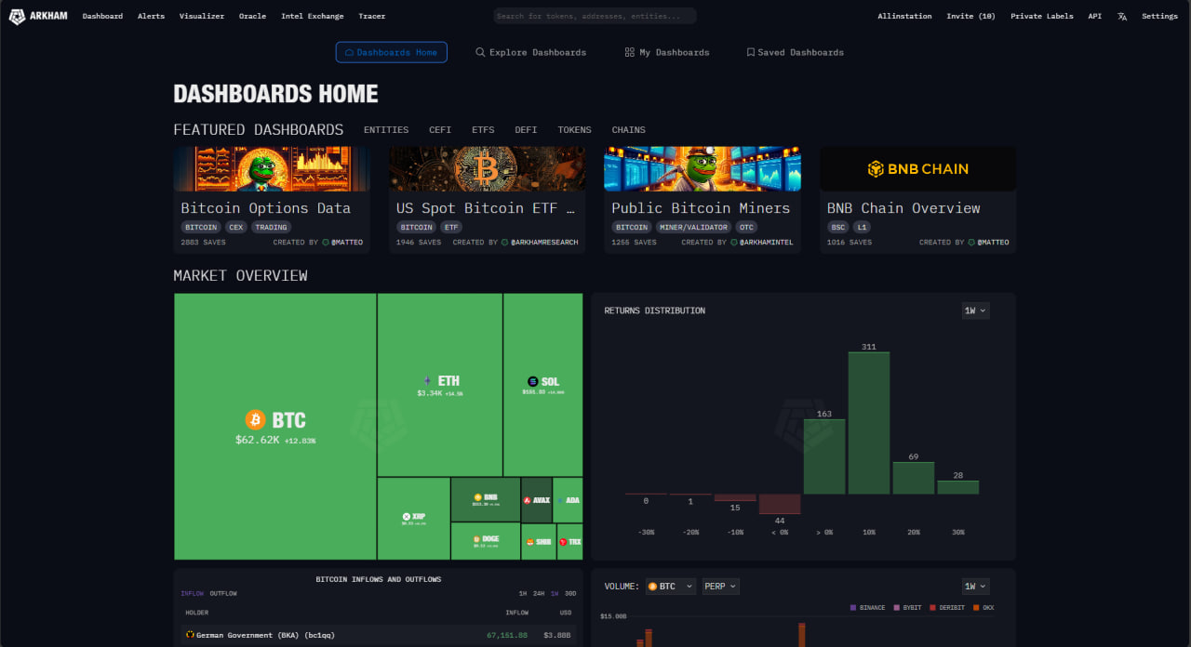1191x647 pixels.
Task: Open the US Spot Bitcoin ETF thumbnail
Action: tap(488, 168)
